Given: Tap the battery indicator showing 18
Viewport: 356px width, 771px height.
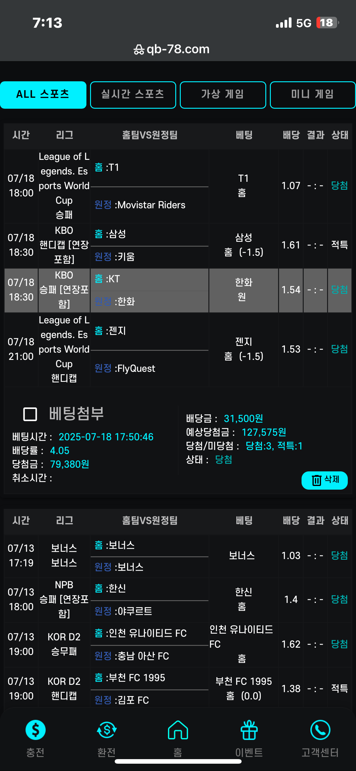Looking at the screenshot, I should point(327,23).
